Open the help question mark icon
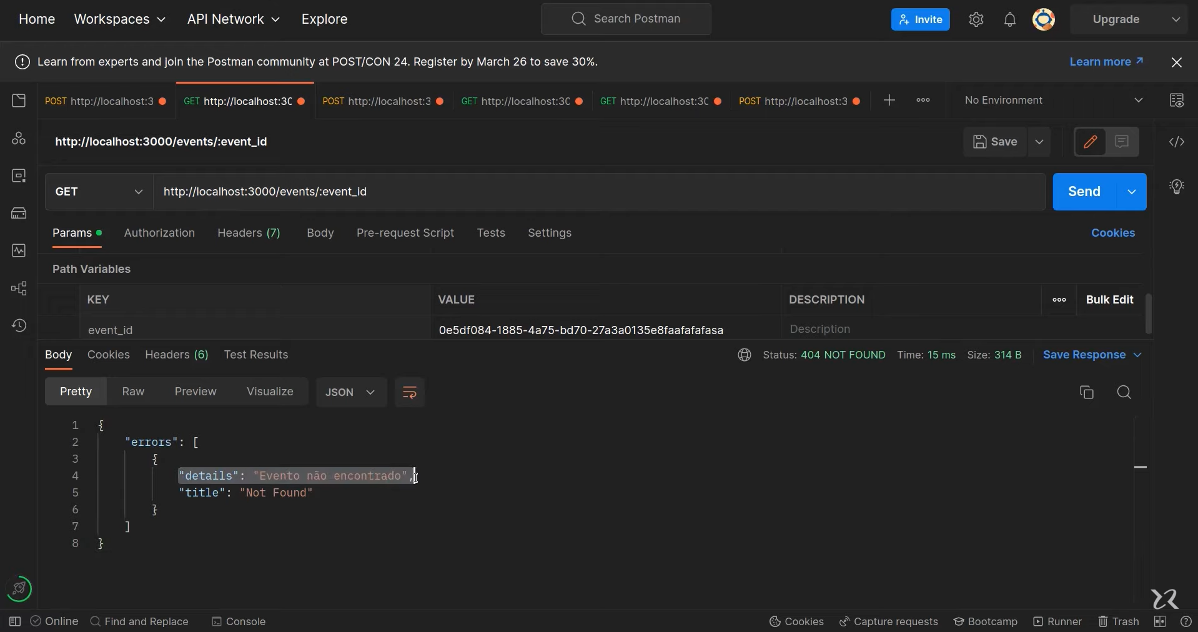 point(1186,621)
